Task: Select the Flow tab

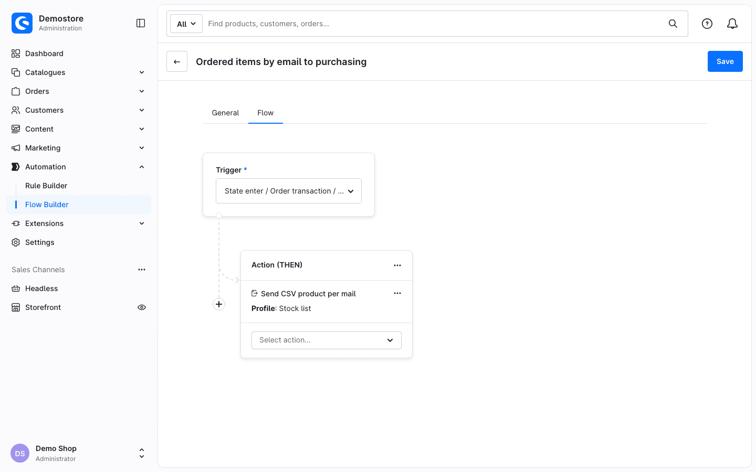Action: (265, 113)
